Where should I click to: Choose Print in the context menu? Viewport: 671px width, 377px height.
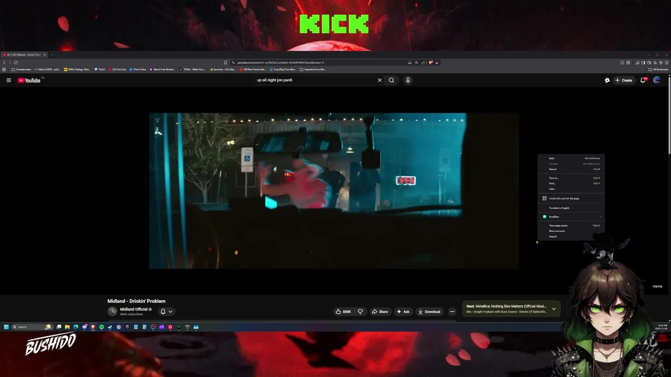pyautogui.click(x=570, y=183)
